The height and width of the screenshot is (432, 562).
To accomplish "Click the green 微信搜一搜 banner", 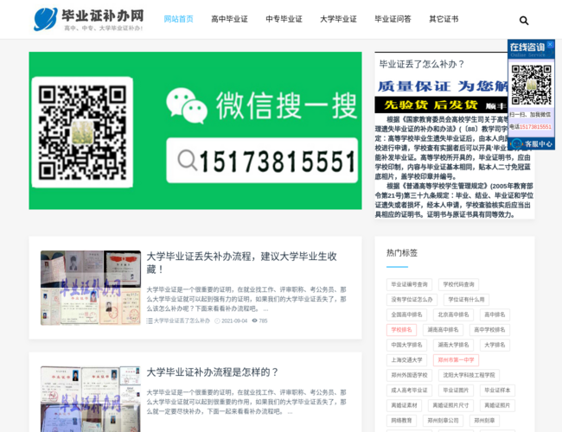I will coord(195,130).
